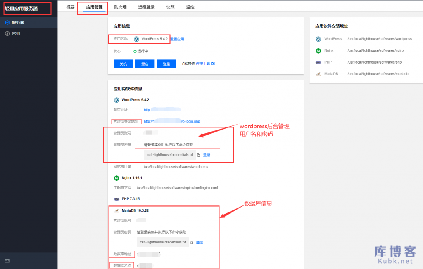Click PHP icon in install address panel
Image resolution: width=423 pixels, height=269 pixels.
pyautogui.click(x=318, y=62)
